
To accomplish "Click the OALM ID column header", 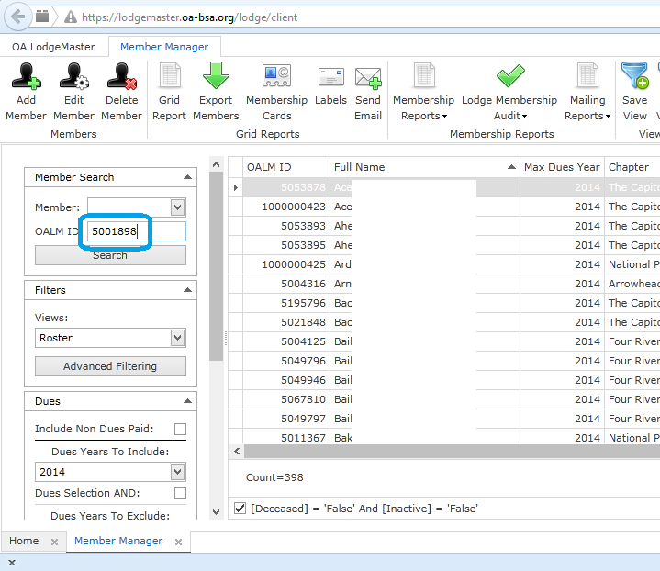I will tap(286, 167).
